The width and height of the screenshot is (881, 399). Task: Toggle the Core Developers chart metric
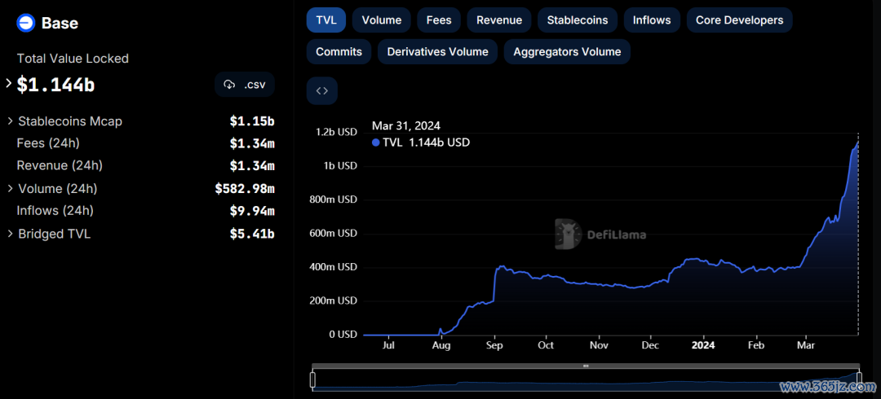pyautogui.click(x=739, y=20)
